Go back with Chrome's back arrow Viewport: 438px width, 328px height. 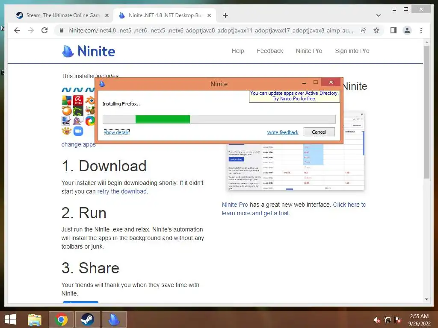pos(17,30)
